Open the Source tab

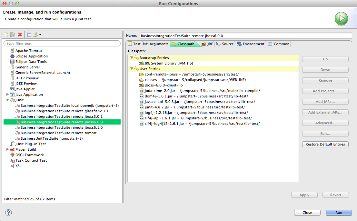[225, 44]
